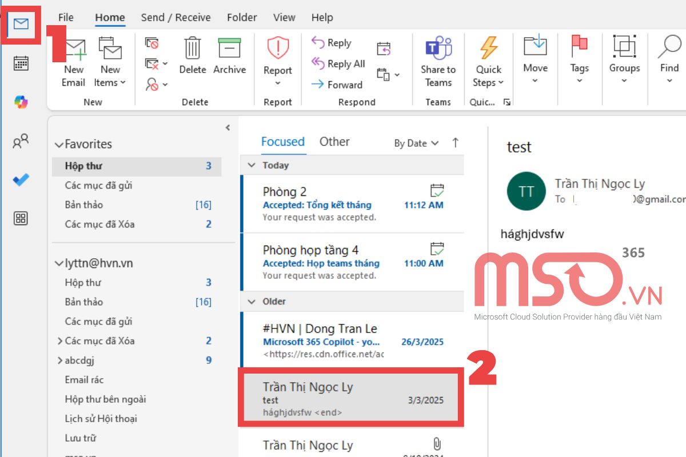Delete the selected message

[193, 55]
